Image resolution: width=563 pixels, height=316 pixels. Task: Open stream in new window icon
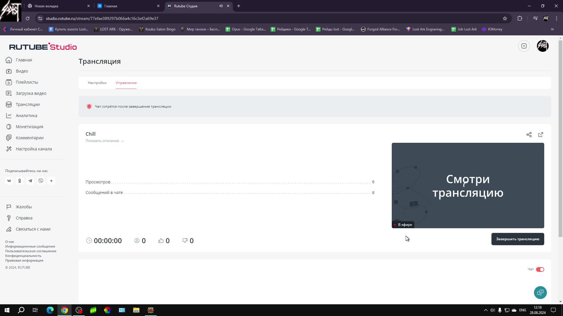click(x=540, y=135)
